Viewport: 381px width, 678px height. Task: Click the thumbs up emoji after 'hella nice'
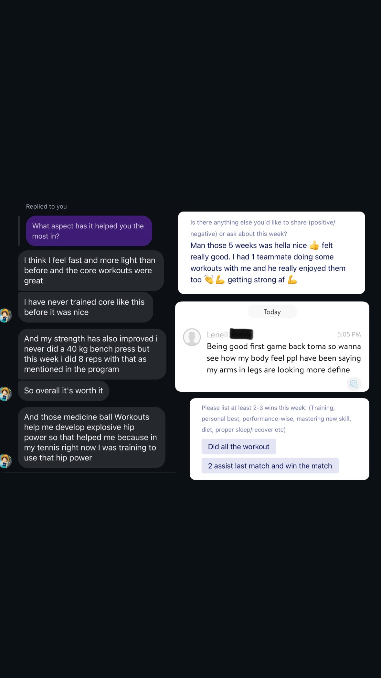[x=314, y=246]
